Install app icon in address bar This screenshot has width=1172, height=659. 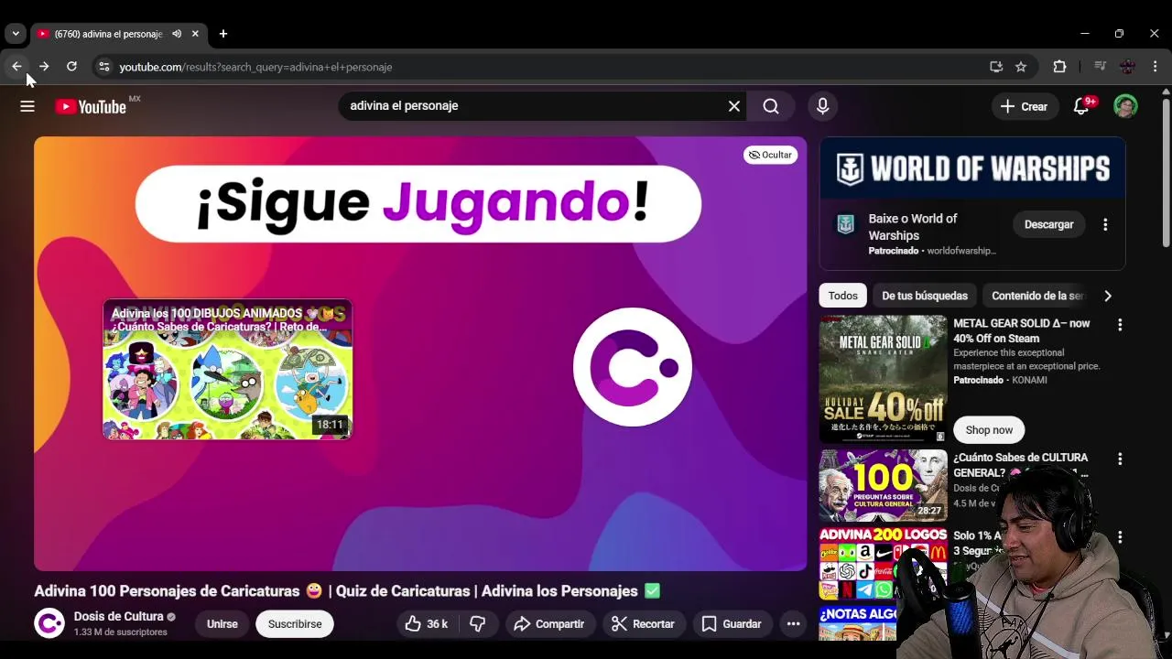pos(996,67)
